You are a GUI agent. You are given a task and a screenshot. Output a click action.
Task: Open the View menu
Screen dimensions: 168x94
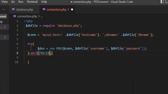coord(4,2)
